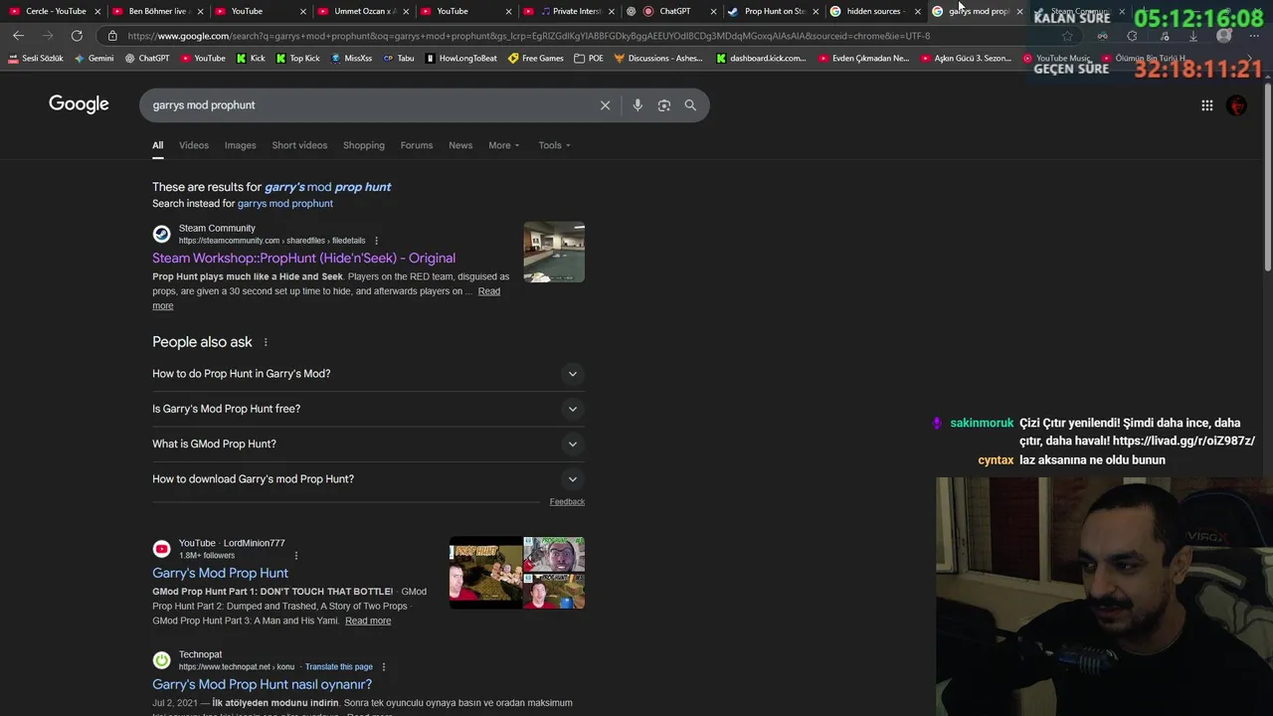Open the More search filters dropdown
This screenshot has height=716, width=1273.
[x=503, y=145]
